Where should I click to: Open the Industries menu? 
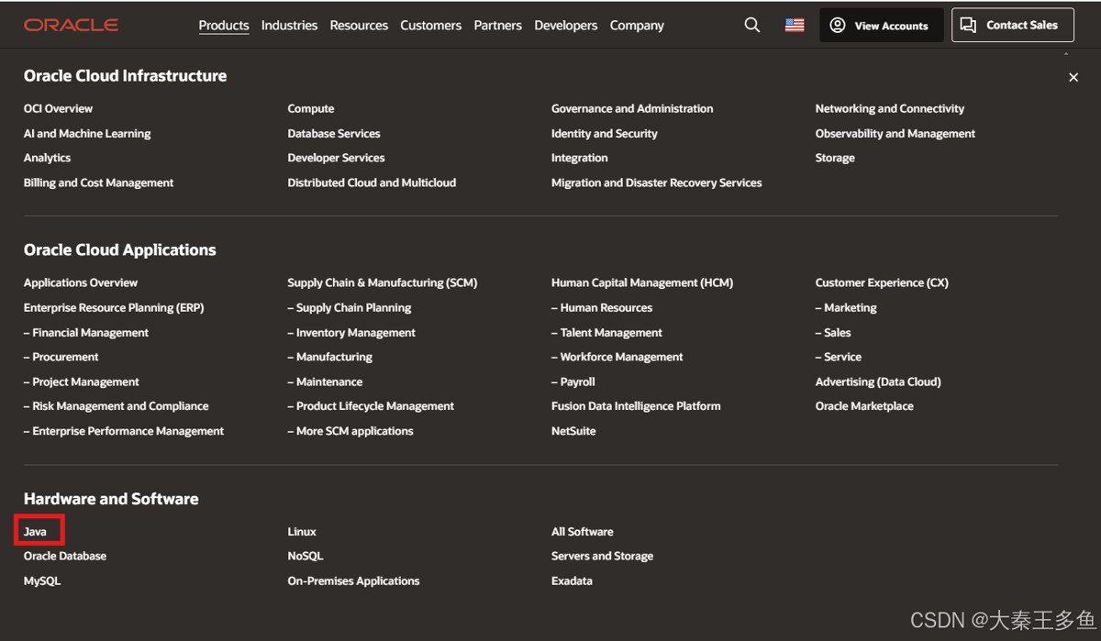[x=289, y=26]
